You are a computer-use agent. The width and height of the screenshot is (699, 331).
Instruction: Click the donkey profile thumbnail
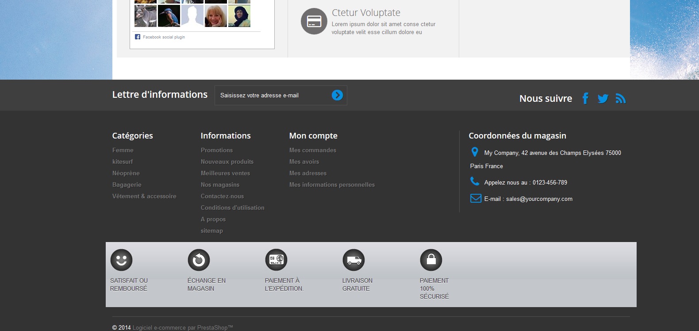(146, 16)
